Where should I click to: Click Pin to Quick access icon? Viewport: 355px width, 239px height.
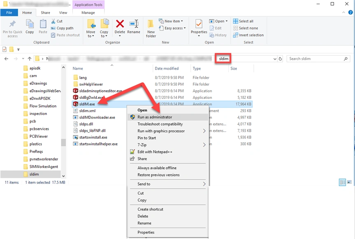pos(12,24)
